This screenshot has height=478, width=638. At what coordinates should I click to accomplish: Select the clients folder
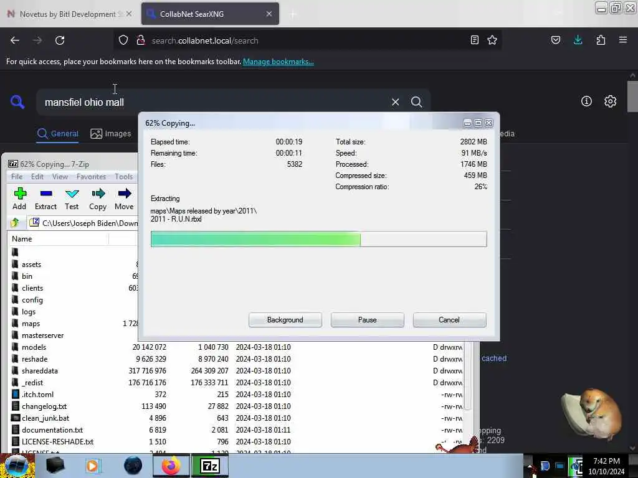click(32, 288)
